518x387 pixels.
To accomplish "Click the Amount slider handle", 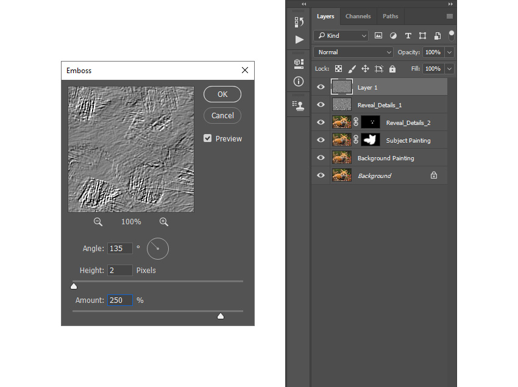I will pos(221,316).
